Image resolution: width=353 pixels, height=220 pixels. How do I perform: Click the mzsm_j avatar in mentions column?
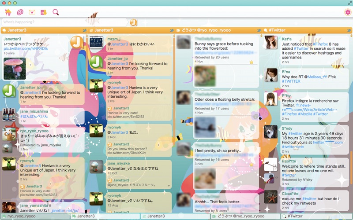click(96, 42)
